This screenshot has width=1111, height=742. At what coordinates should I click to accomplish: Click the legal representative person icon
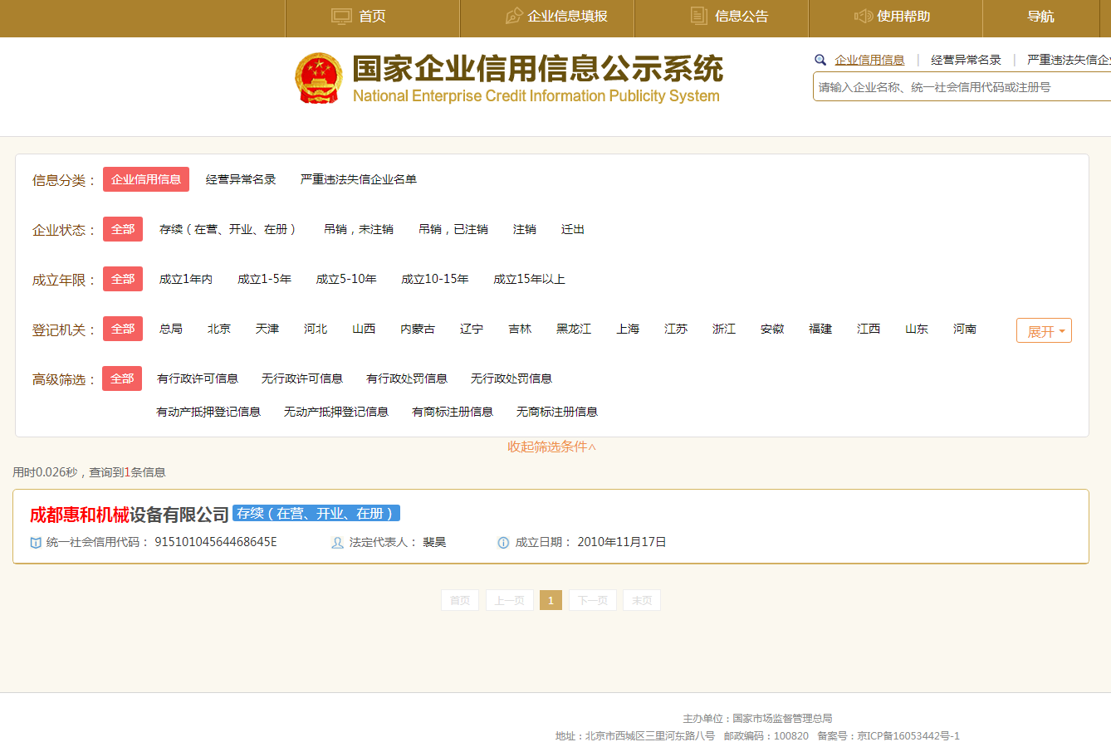[x=337, y=543]
